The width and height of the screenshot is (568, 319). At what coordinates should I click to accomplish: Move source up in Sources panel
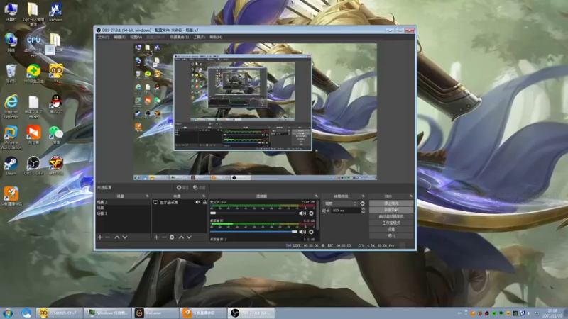181,237
